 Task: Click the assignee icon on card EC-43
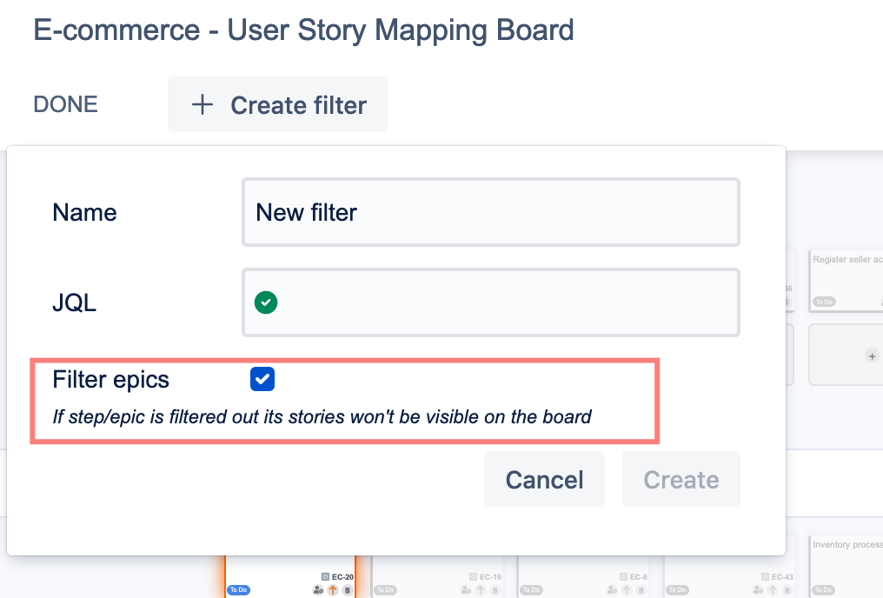coord(756,590)
